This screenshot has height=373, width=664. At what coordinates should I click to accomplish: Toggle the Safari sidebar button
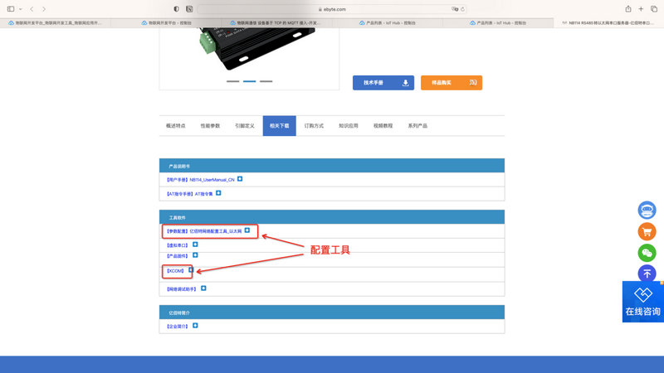(11, 9)
